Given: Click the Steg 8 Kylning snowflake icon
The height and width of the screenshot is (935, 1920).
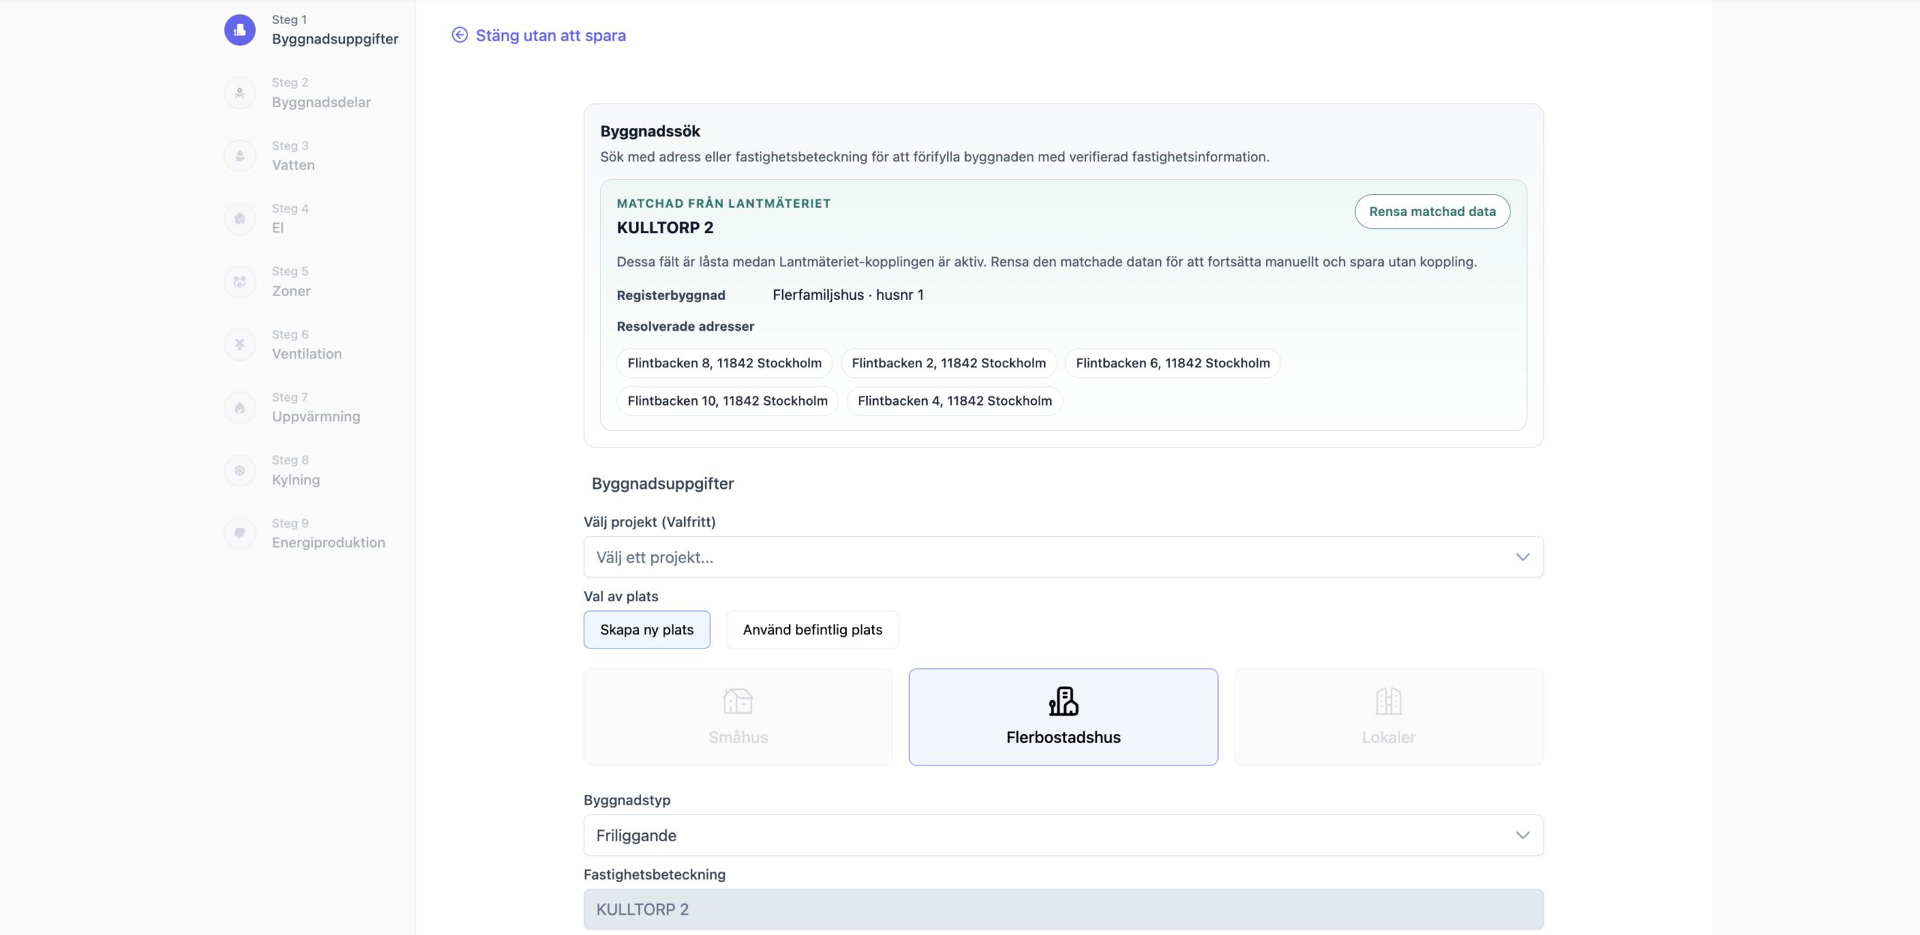Looking at the screenshot, I should pyautogui.click(x=240, y=471).
